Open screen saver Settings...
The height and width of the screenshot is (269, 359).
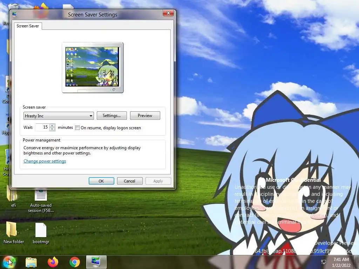click(x=112, y=116)
